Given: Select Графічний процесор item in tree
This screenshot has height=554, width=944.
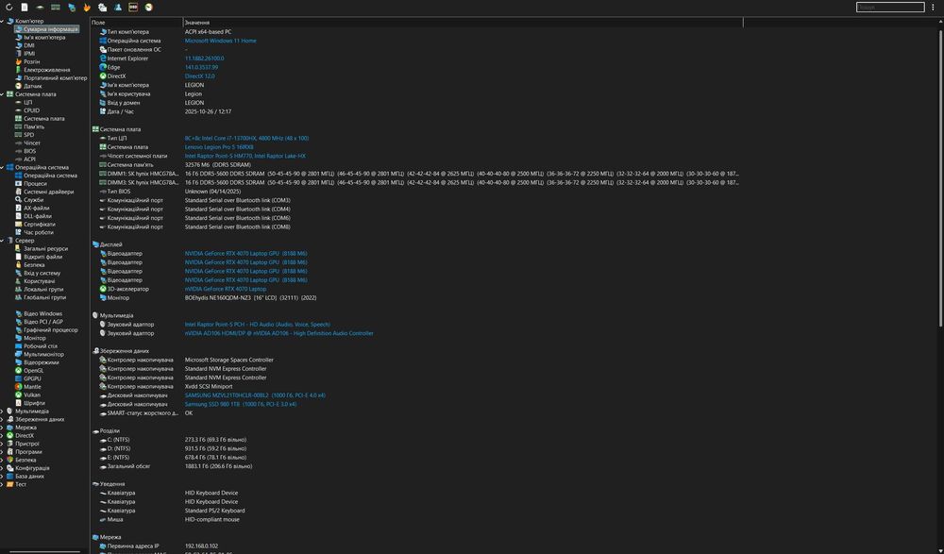Looking at the screenshot, I should coord(47,330).
